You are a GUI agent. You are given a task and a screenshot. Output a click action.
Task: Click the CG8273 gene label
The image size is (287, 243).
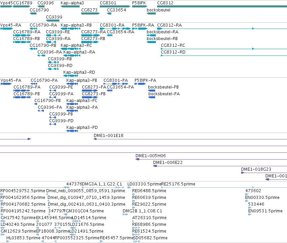pos(89,10)
